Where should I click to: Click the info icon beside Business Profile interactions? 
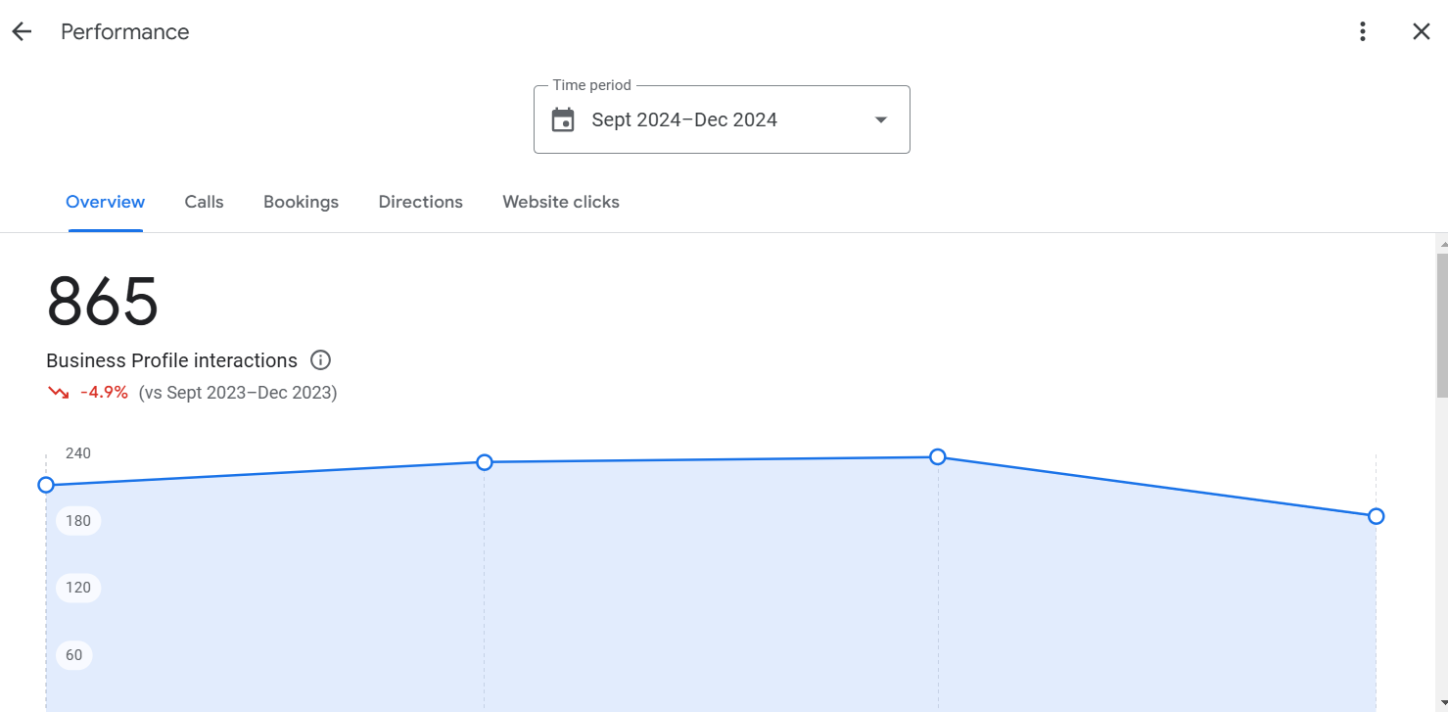[x=320, y=360]
